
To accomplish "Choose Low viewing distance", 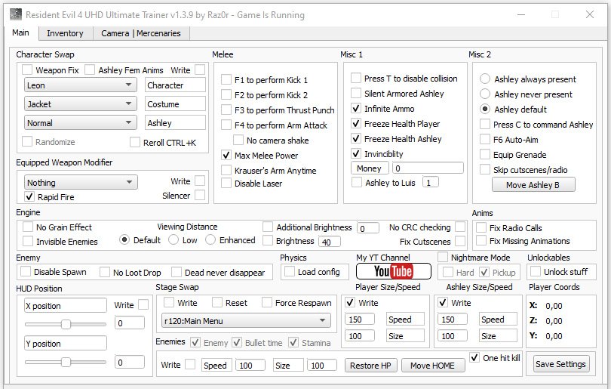I will [173, 240].
